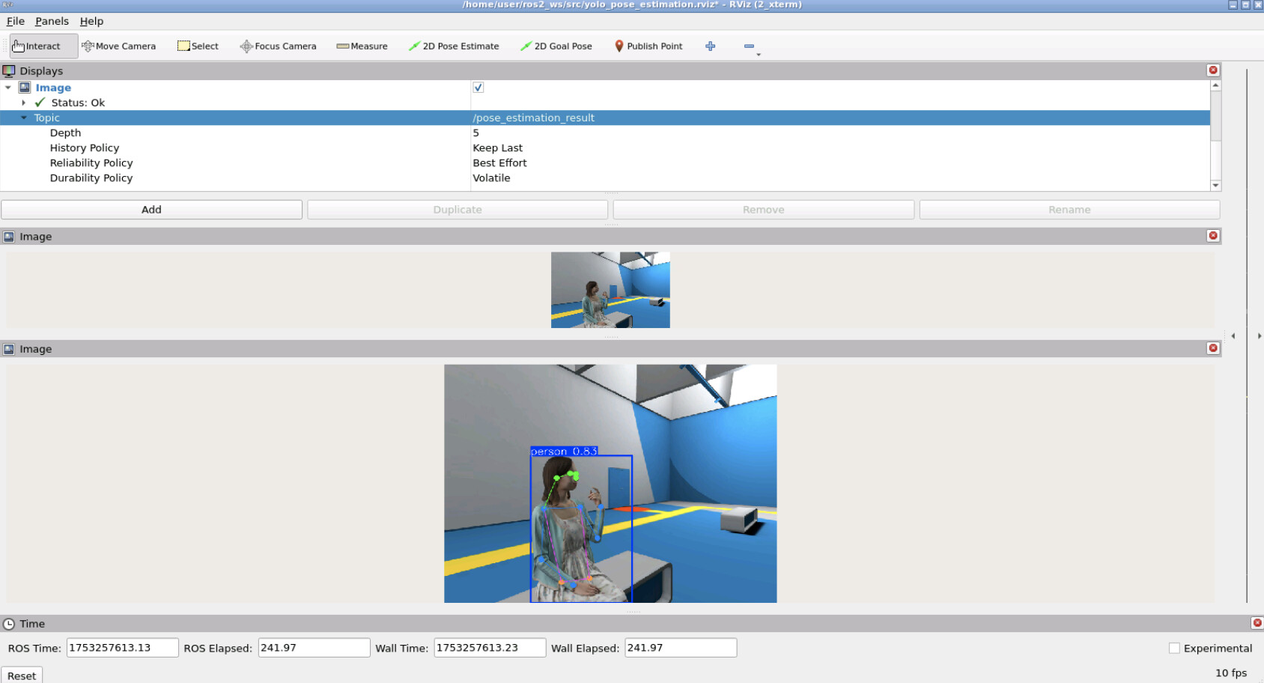
Task: Choose the Select tool
Action: tap(198, 46)
